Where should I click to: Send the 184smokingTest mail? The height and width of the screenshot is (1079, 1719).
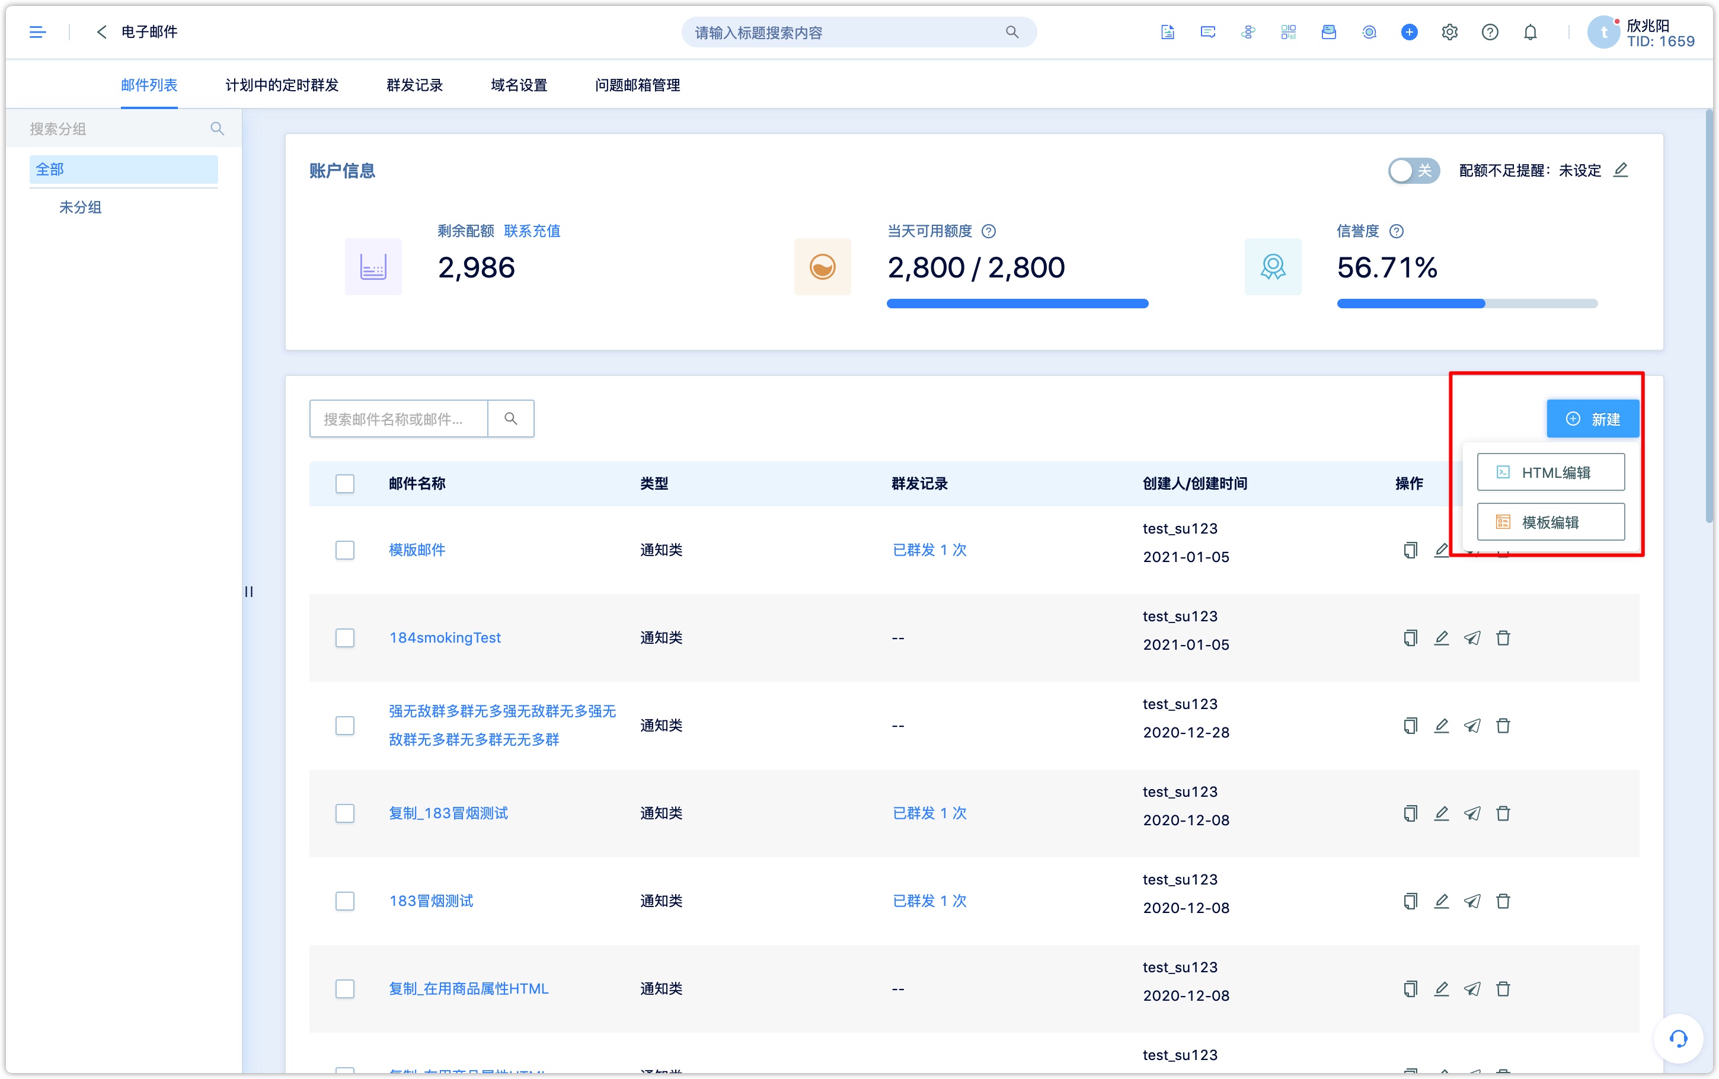click(x=1472, y=638)
